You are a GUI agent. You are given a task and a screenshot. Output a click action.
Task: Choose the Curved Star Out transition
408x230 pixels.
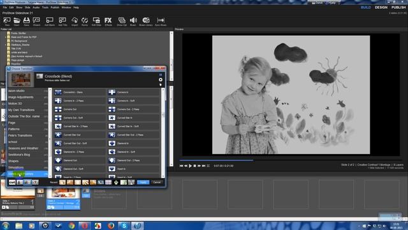80,135
